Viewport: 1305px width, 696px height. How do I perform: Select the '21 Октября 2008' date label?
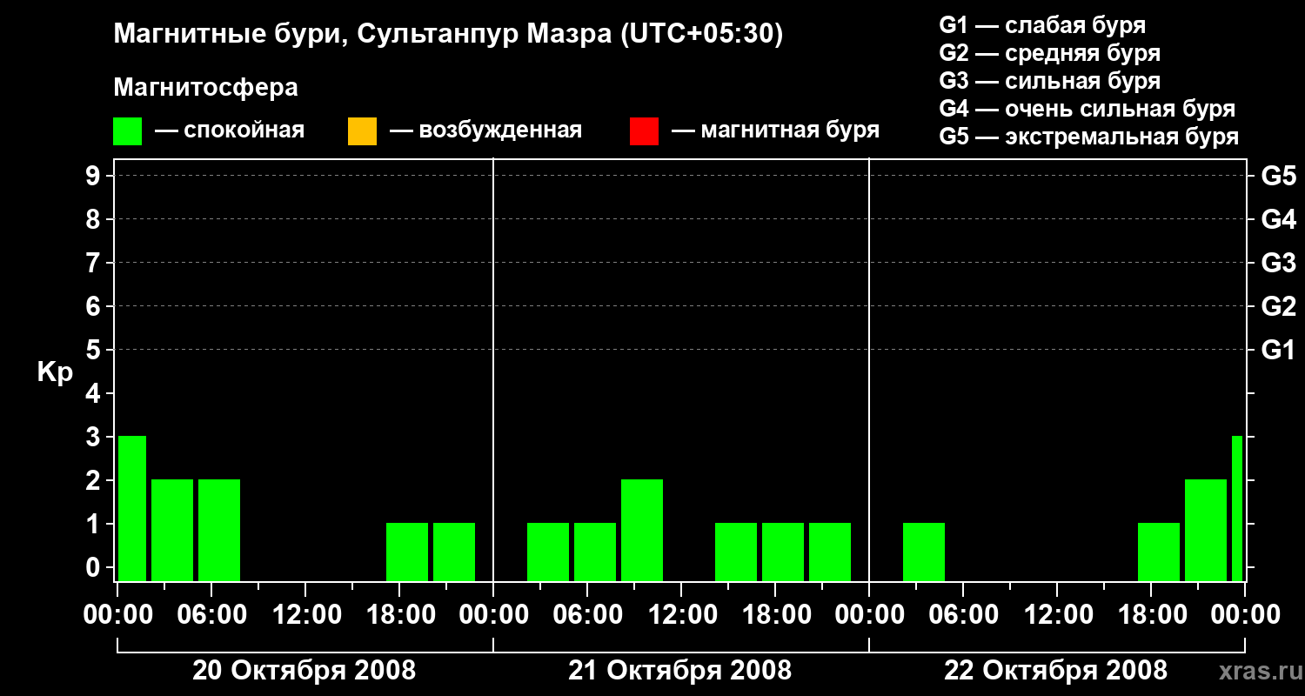click(x=680, y=671)
